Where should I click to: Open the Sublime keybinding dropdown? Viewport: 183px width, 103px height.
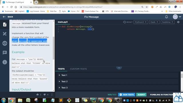click(168, 22)
